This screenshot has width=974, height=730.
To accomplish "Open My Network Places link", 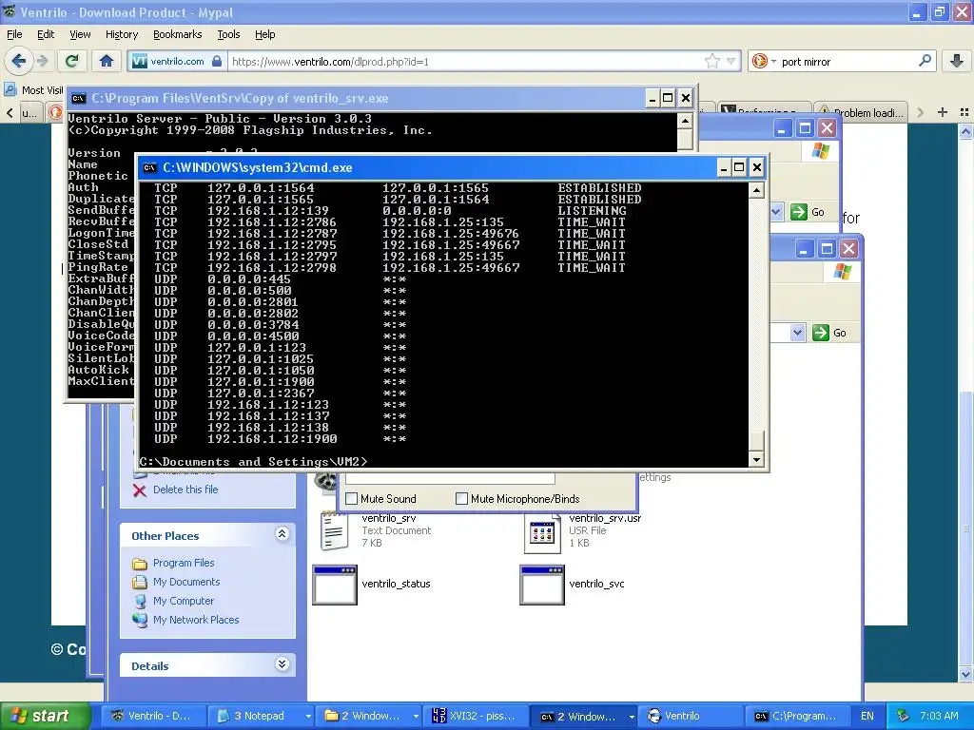I will (196, 620).
